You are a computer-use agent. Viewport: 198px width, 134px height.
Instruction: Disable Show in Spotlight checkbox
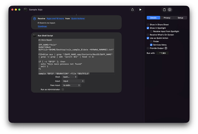point(148,28)
